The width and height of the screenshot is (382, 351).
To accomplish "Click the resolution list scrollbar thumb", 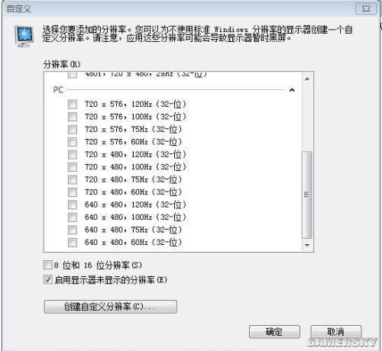I will 307,195.
